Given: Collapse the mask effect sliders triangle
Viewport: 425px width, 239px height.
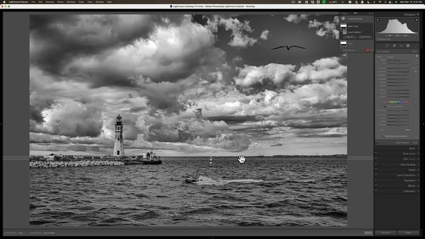Looking at the screenshot, I should pos(416,56).
